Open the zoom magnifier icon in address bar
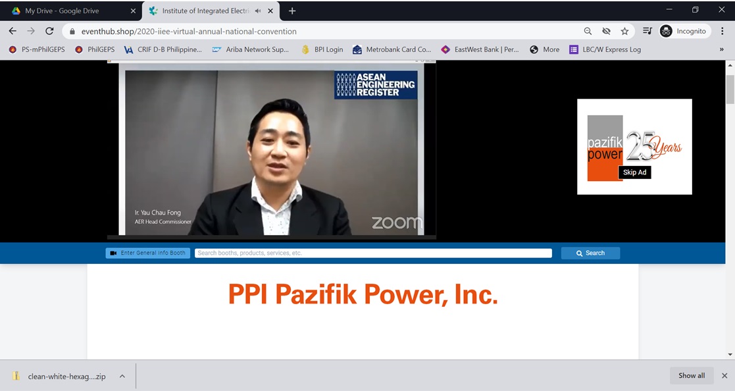The image size is (735, 391). (x=588, y=31)
